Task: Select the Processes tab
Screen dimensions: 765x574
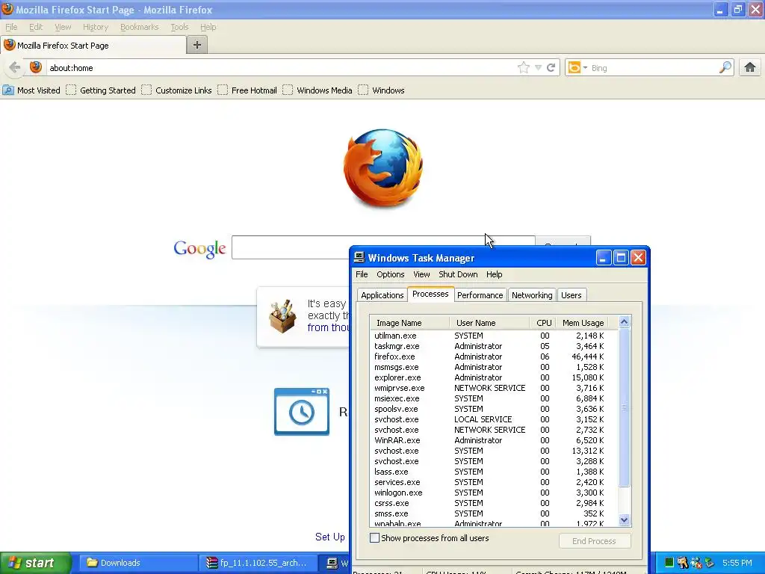Action: click(430, 294)
